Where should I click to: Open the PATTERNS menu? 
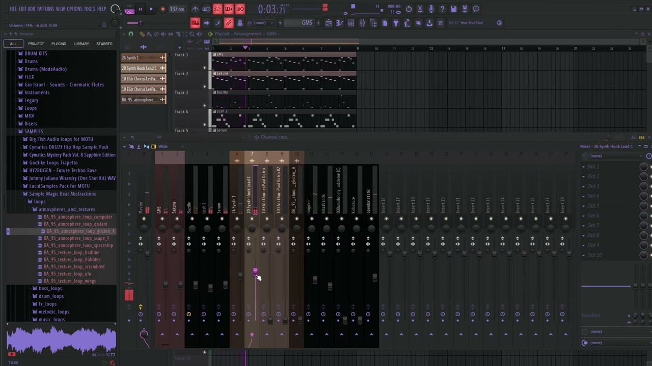[45, 9]
